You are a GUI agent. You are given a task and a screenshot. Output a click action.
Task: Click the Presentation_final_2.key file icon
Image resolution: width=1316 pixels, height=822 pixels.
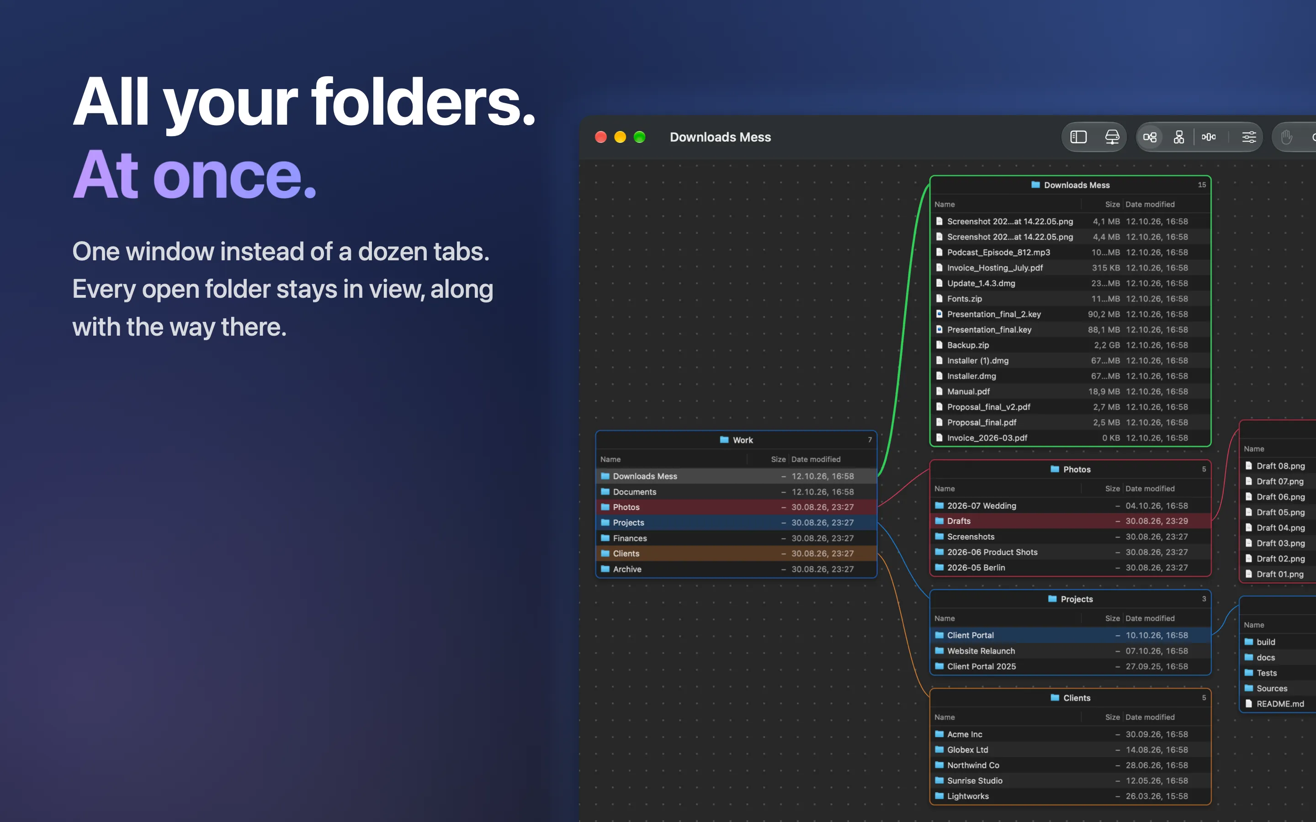pyautogui.click(x=939, y=314)
